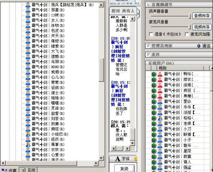Click the user icon next to 13妹
The image size is (213, 172).
tap(28, 15)
